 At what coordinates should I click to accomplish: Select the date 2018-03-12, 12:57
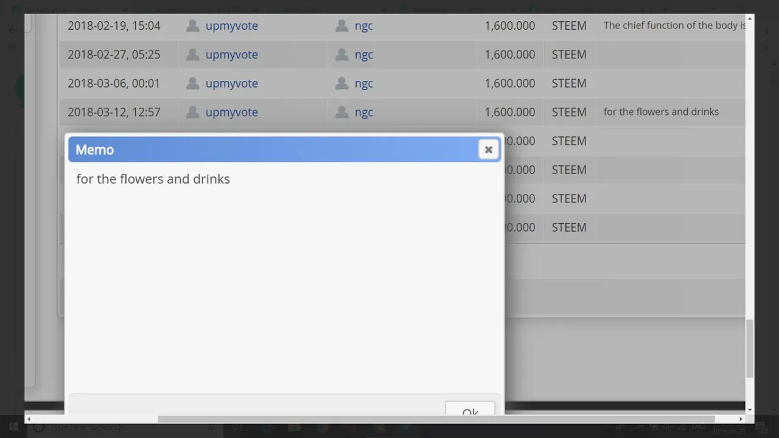(114, 112)
